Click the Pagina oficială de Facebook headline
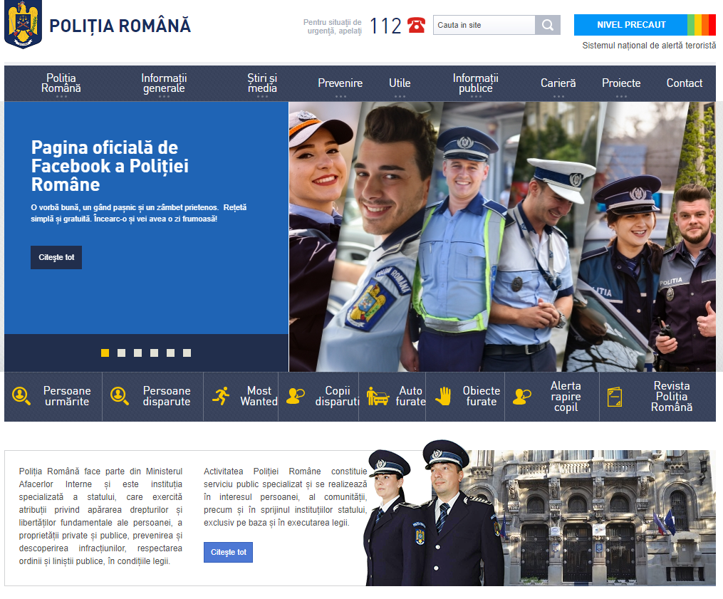 (110, 166)
